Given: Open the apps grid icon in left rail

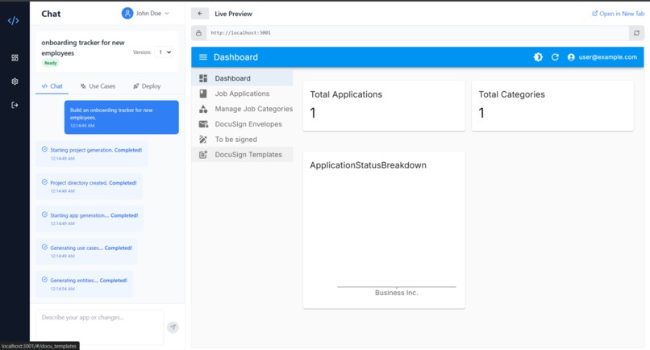Looking at the screenshot, I should coord(15,57).
